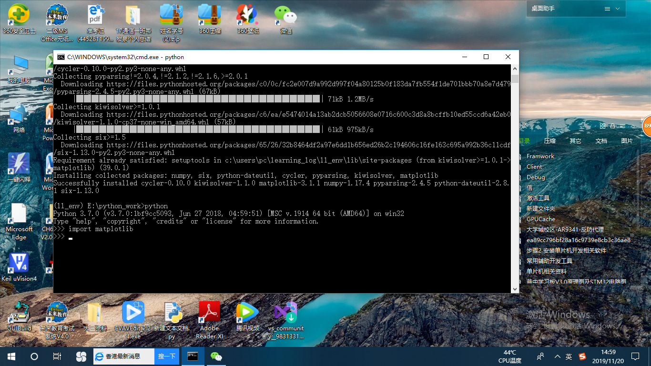Select the Adobe Reader XI icon
This screenshot has height=366, width=651.
[x=209, y=320]
